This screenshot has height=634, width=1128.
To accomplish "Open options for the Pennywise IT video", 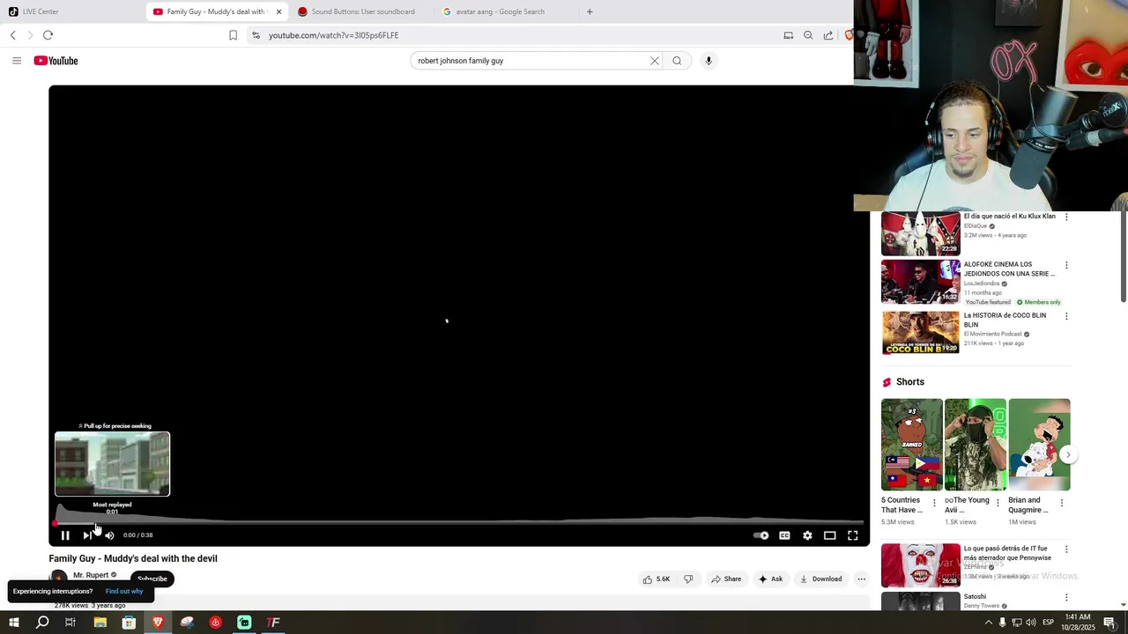I will (x=1066, y=549).
